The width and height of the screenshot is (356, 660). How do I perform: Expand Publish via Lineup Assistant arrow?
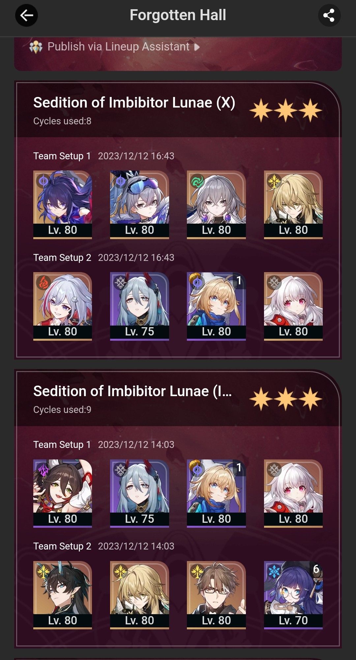tap(197, 47)
